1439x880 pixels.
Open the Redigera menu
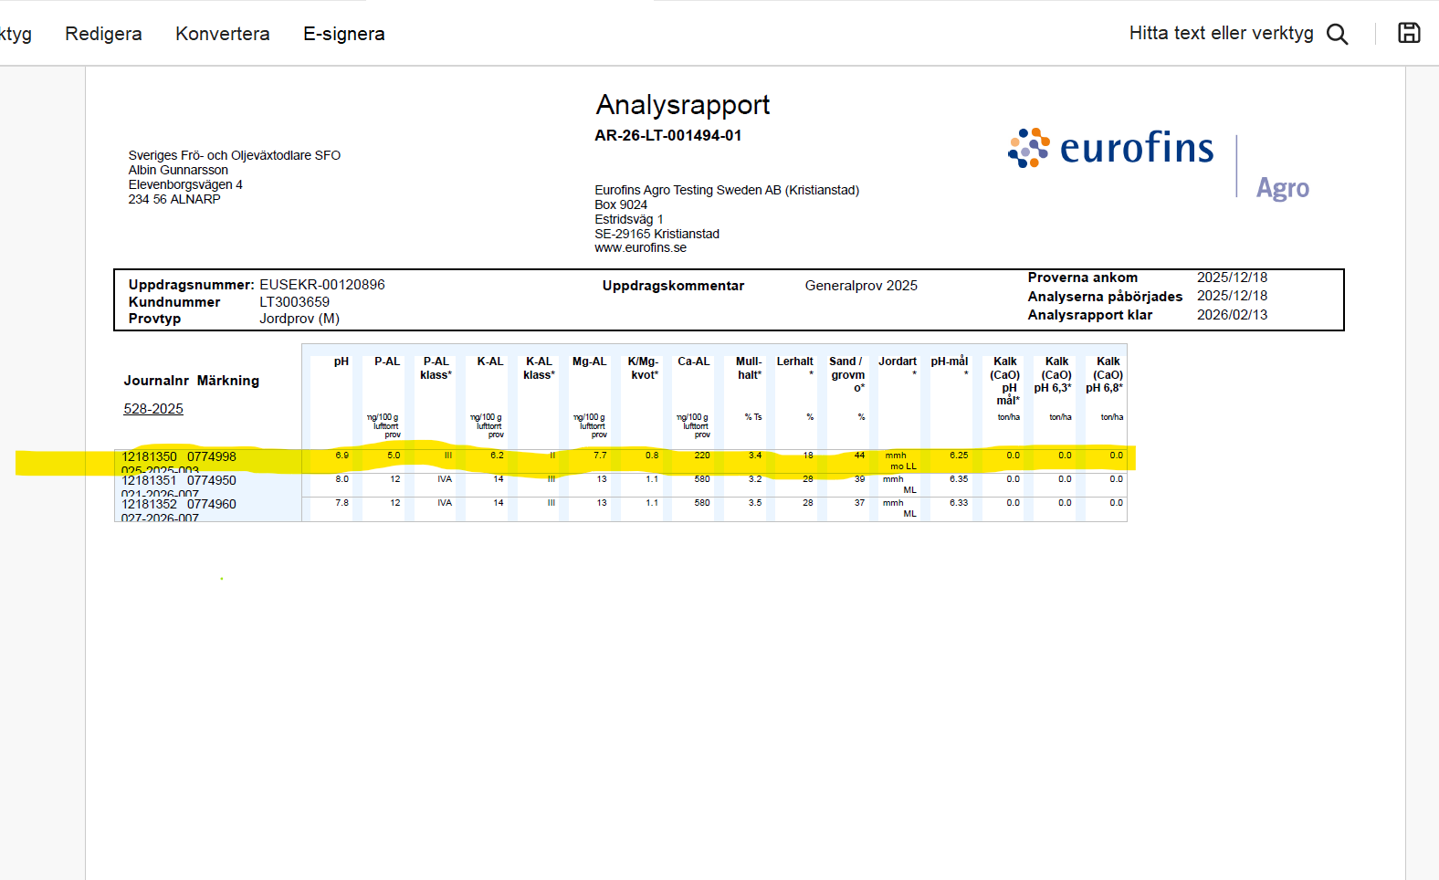[103, 34]
